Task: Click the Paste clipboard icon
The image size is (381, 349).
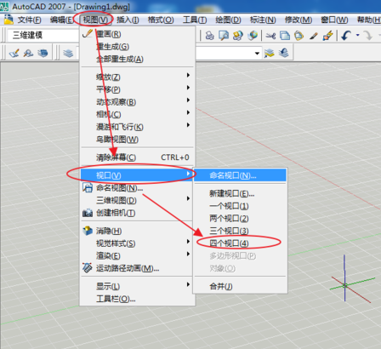Action: coord(299,36)
